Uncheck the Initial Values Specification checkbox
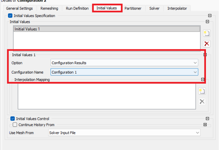Screen dimensions: 219x150 10,16
